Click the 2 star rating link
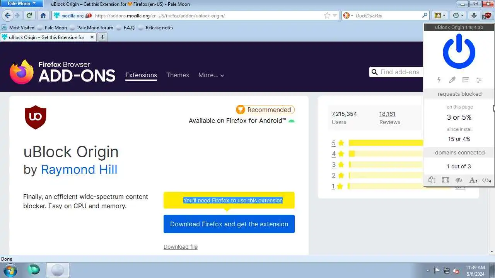This screenshot has height=278, width=495. point(334,175)
